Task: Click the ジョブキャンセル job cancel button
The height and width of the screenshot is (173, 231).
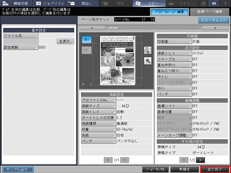Action: pyautogui.click(x=155, y=169)
